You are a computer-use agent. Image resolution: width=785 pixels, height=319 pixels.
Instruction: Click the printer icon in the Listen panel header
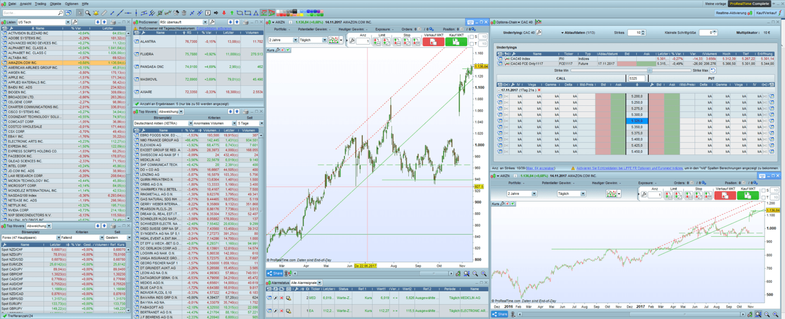[x=113, y=22]
